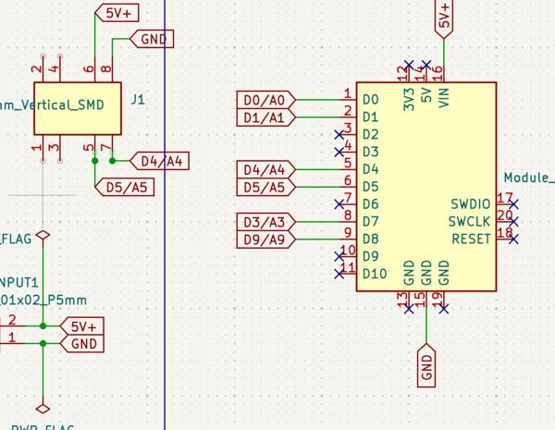Click the D7 pin name inside the module
555x430 pixels.
click(371, 222)
